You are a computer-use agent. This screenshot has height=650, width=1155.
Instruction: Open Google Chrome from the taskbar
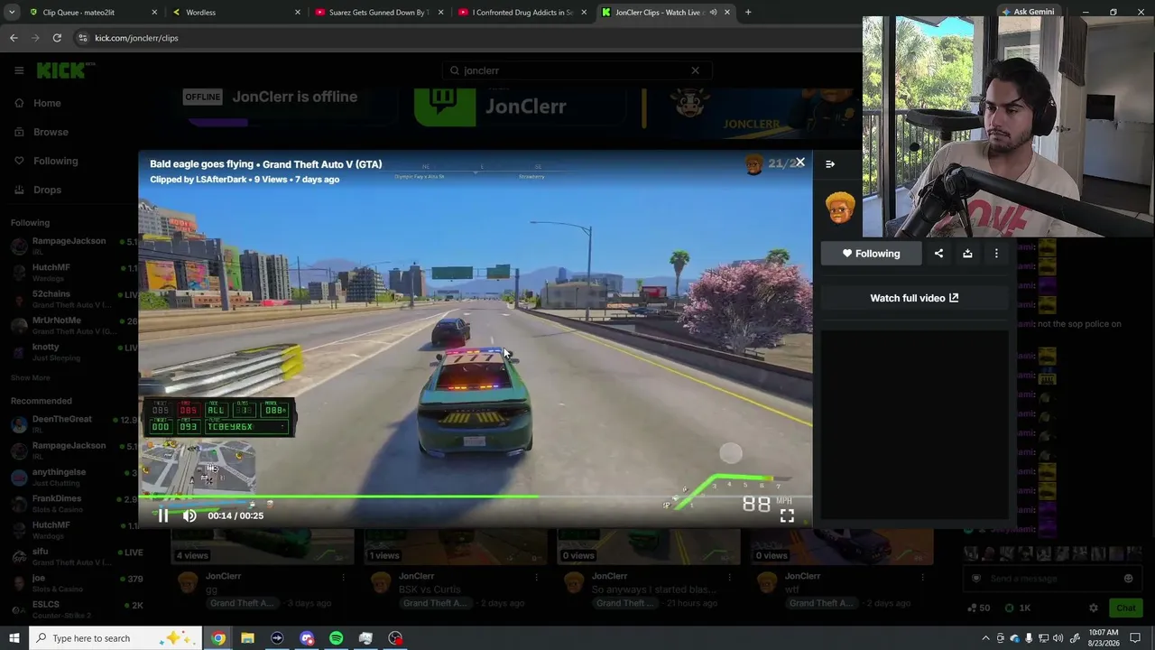point(218,638)
